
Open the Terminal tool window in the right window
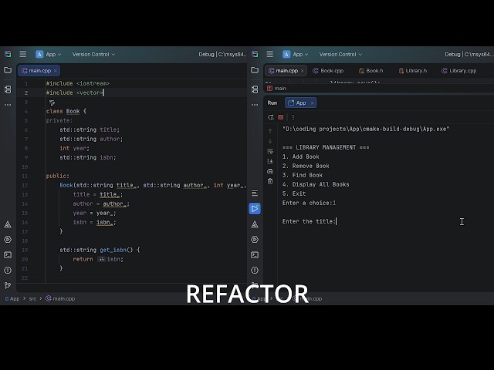(255, 255)
